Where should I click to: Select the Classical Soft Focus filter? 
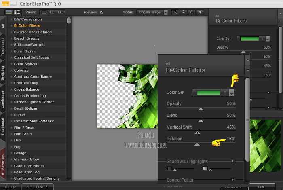pos(32,57)
